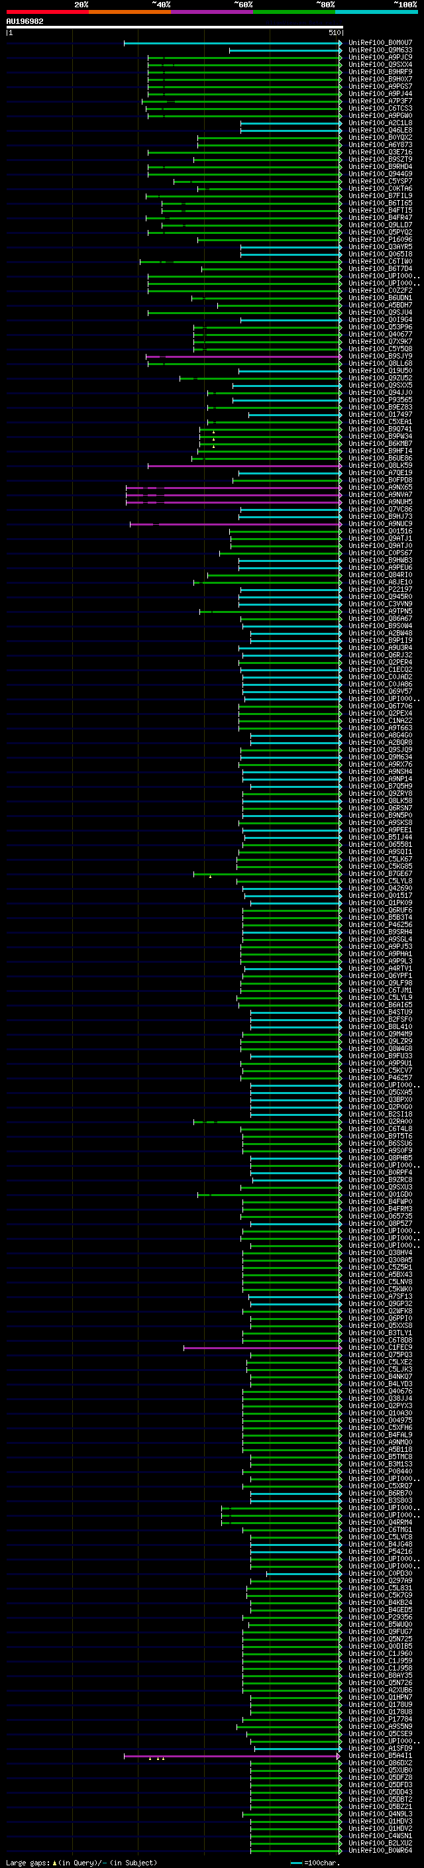Click label UniRef100_A2BW48
Screen dimensions: 424x1868
point(380,633)
